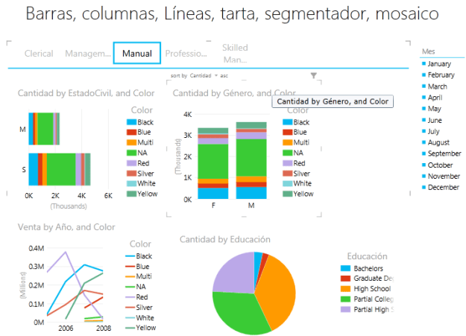
Task: Toggle August in the Mes slicer
Action: [x=438, y=142]
